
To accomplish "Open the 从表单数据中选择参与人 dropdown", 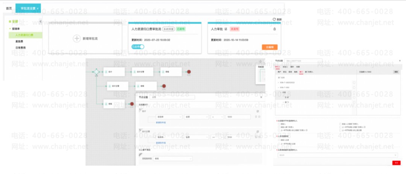I will [x=337, y=155].
